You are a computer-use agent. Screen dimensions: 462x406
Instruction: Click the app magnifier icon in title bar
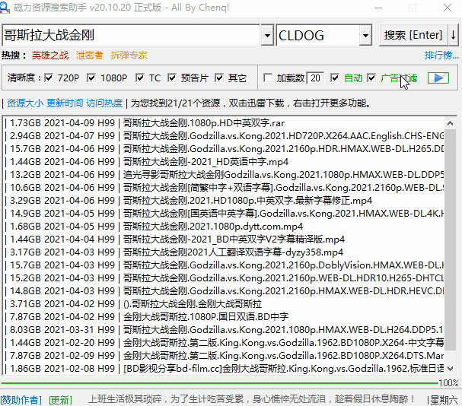click(x=5, y=8)
